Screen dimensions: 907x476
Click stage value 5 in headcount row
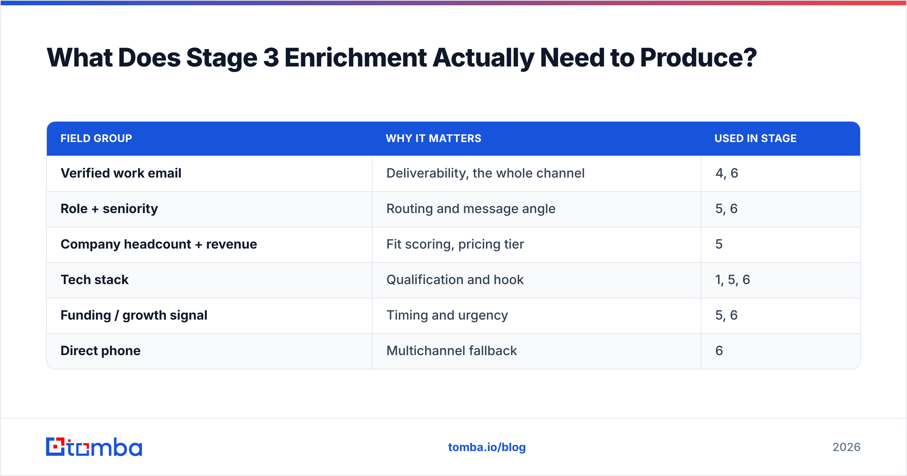pos(719,244)
